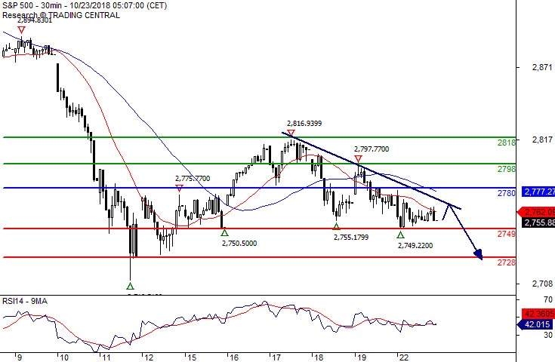The width and height of the screenshot is (555, 362).
Task: Click the black 2,755.88 current price tag
Action: (538, 222)
